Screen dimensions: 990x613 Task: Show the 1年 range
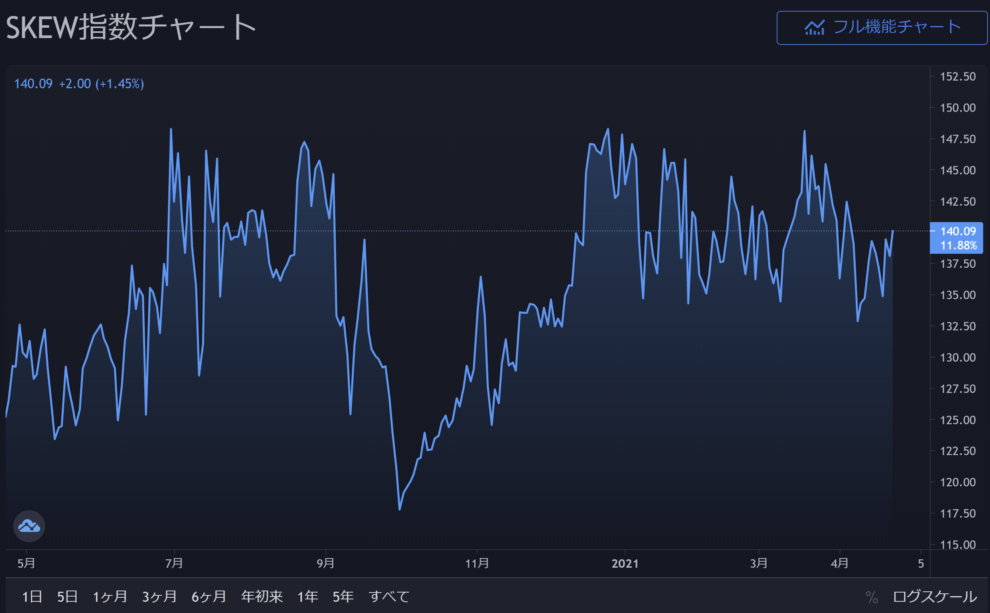pos(308,597)
